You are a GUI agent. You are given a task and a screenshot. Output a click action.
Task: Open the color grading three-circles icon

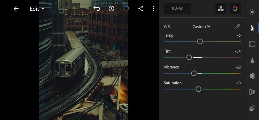click(x=221, y=9)
